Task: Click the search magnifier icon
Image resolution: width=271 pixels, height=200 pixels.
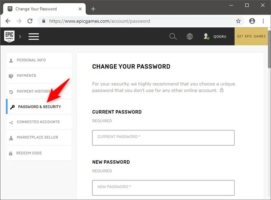Action: click(x=173, y=36)
